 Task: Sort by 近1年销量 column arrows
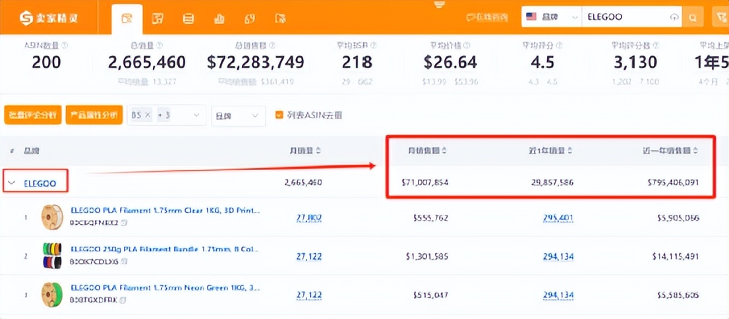(x=570, y=151)
